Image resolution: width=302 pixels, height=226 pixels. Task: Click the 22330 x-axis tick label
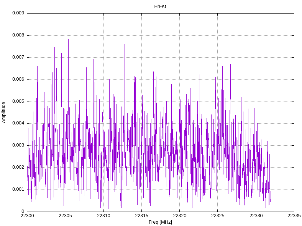(256, 216)
